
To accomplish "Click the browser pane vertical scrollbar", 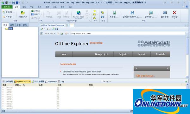I will pyautogui.click(x=187, y=57).
